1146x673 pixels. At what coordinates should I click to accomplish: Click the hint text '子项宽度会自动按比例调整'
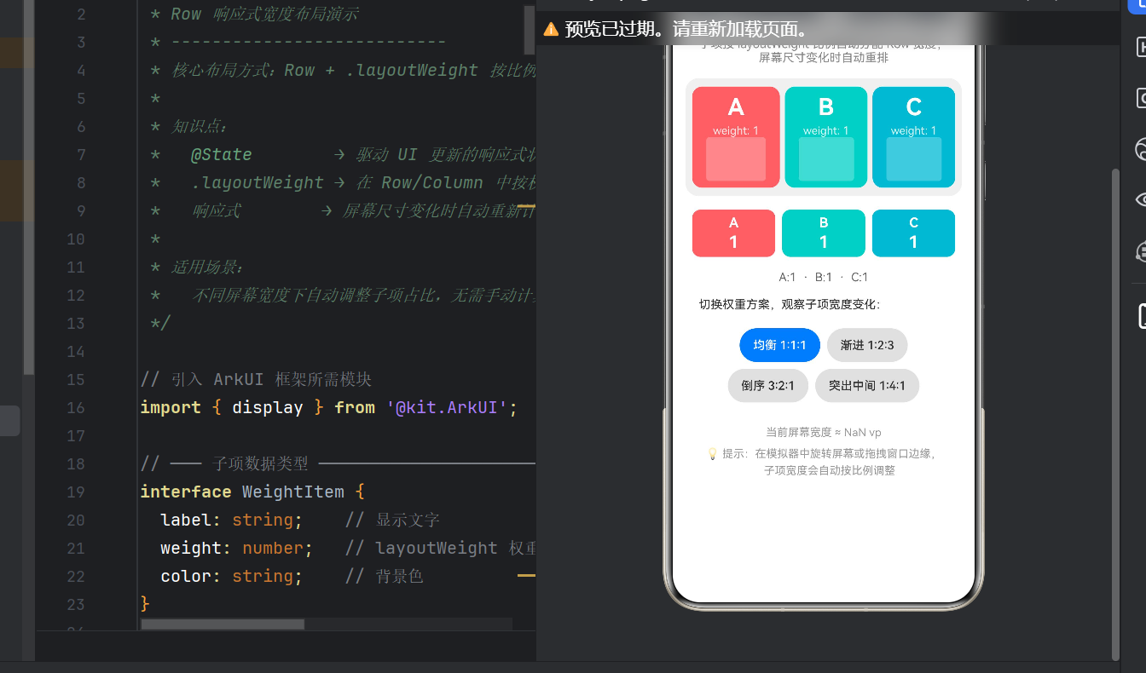(x=830, y=470)
